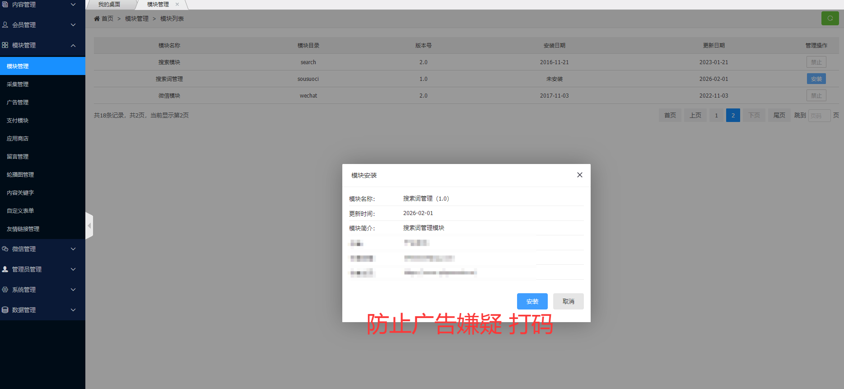Click the module management grid icon
This screenshot has width=844, height=389.
pos(5,45)
